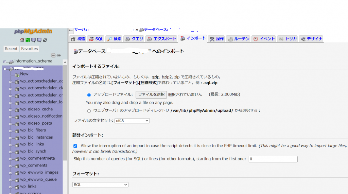Click the wp_blc_instances table icon

[17, 138]
